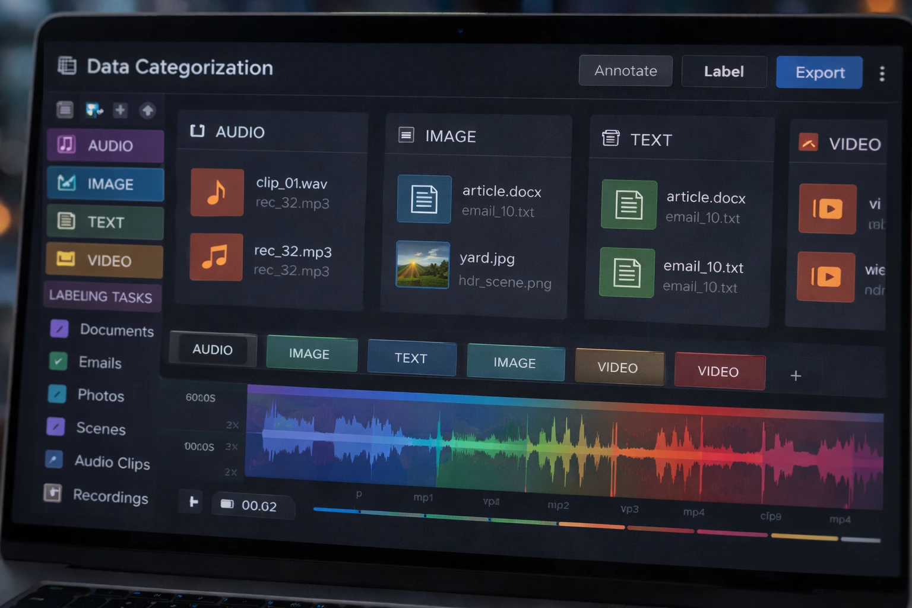912x608 pixels.
Task: Click the rainbow audio waveform timeline
Action: [x=564, y=446]
